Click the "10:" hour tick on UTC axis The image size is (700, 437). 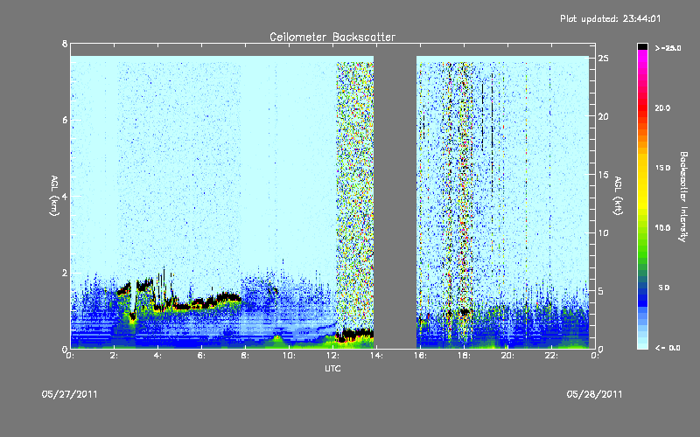[290, 356]
